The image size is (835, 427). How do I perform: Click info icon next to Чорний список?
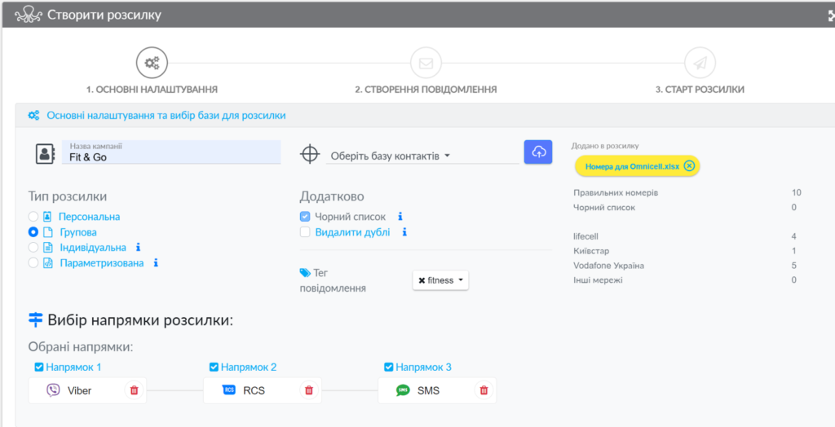coord(400,217)
